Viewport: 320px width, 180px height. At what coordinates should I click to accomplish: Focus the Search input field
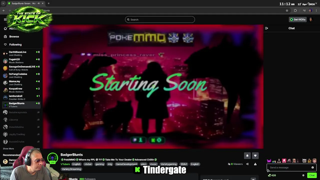(x=160, y=19)
